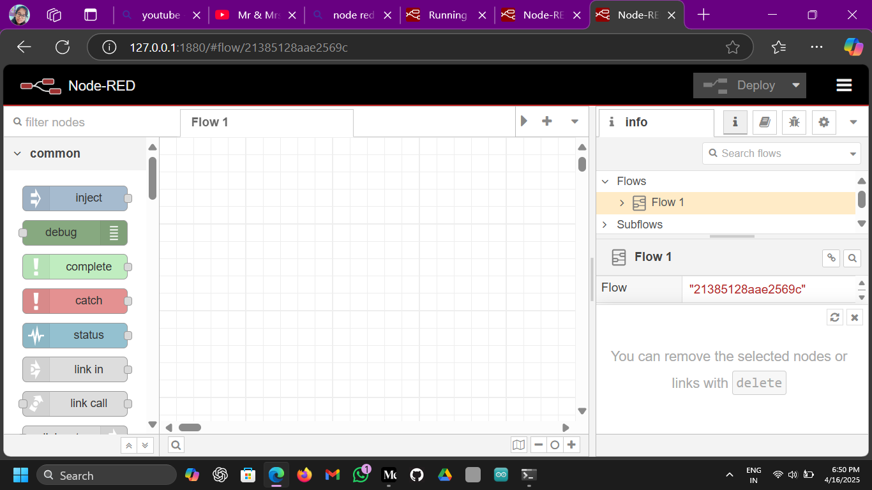The image size is (872, 490).
Task: Click the scroll tabs right arrow
Action: 524,121
